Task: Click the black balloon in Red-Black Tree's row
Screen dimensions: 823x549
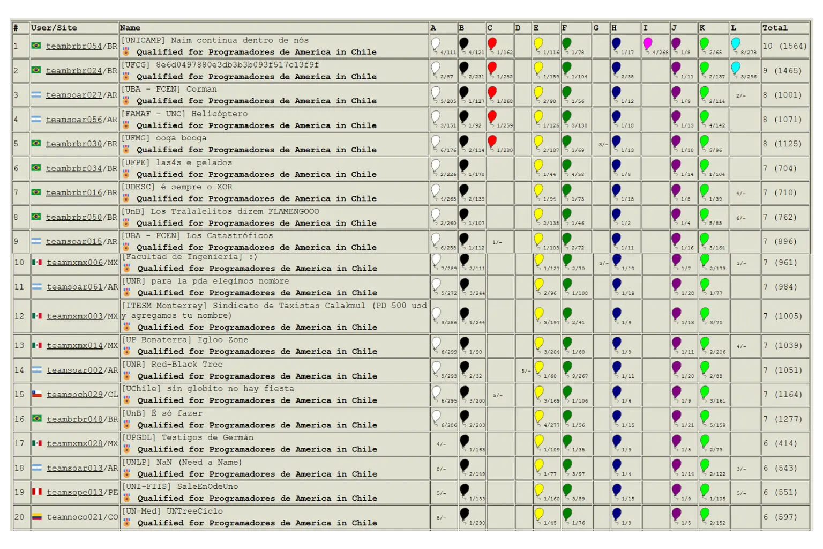Action: pyautogui.click(x=464, y=367)
